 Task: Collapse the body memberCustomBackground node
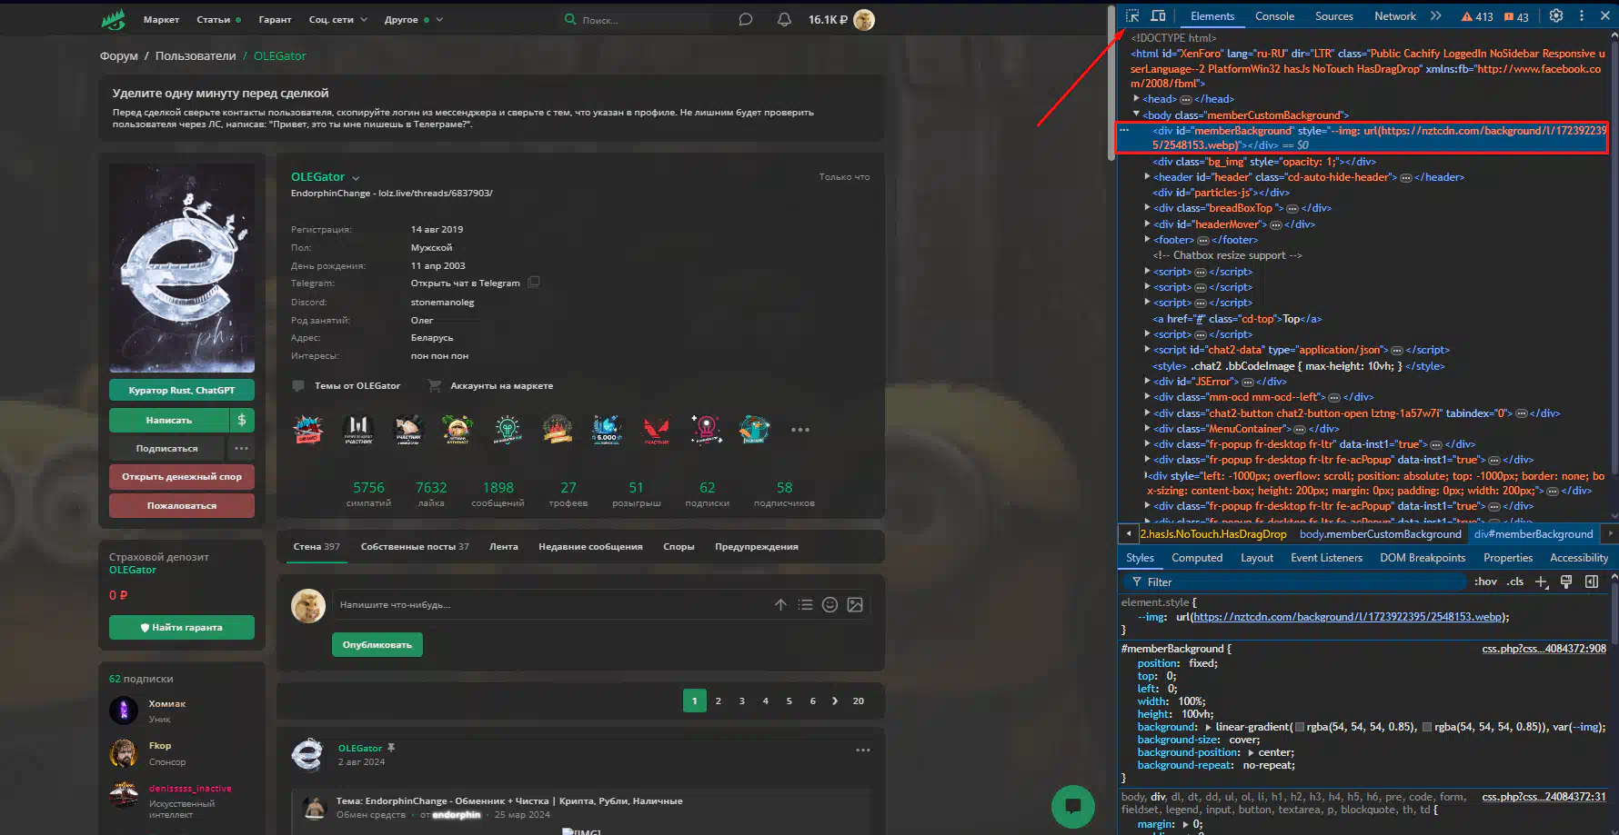pyautogui.click(x=1136, y=114)
